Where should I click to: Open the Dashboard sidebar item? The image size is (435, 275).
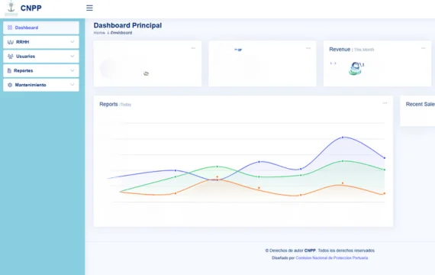[x=41, y=27]
